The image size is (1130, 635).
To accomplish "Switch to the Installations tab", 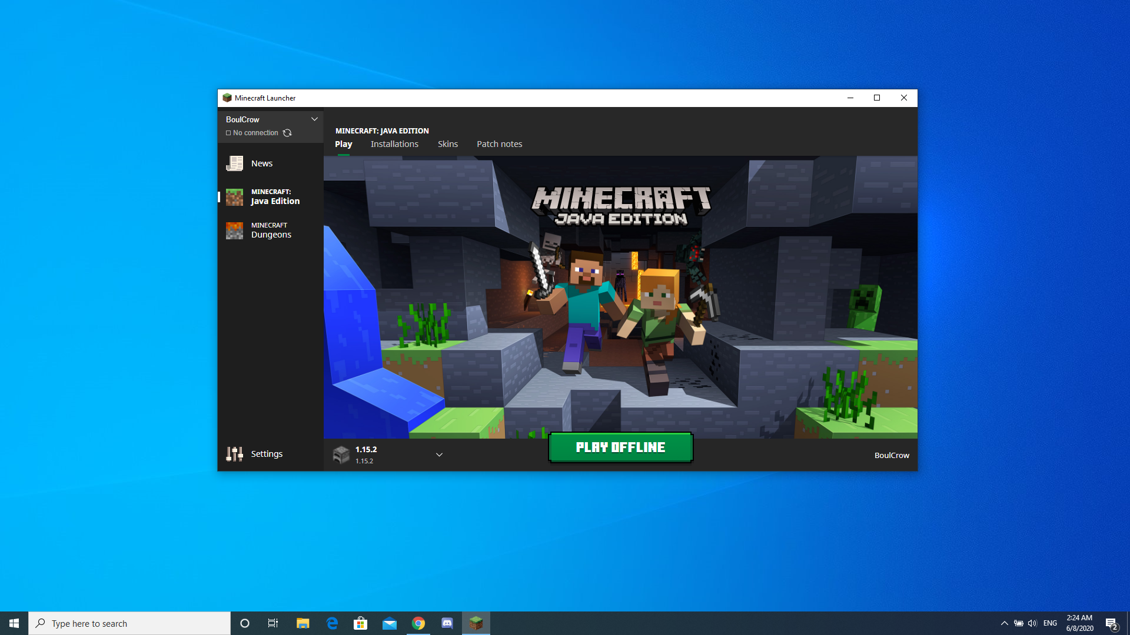I will tap(394, 144).
